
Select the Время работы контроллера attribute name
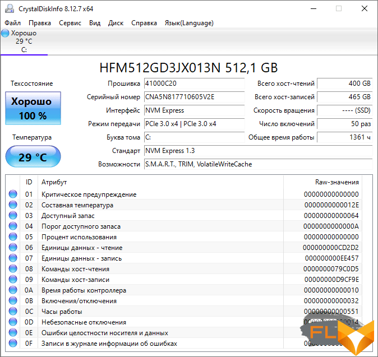click(84, 290)
